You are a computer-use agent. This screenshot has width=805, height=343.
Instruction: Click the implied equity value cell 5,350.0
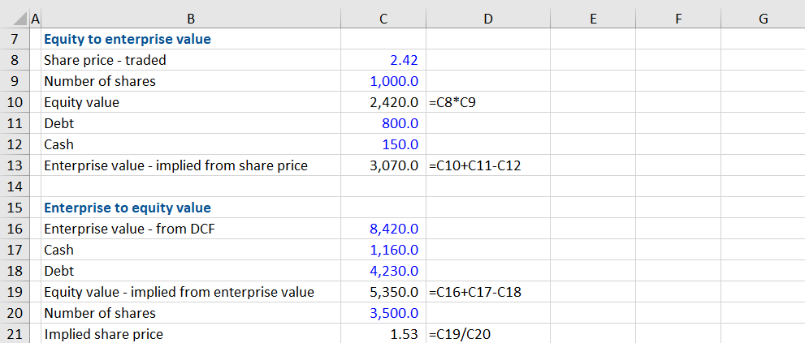coord(394,292)
